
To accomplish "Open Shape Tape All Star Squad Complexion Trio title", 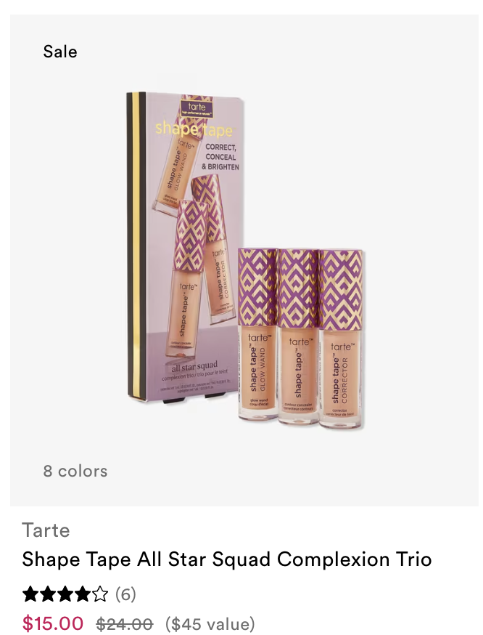I will 227,559.
